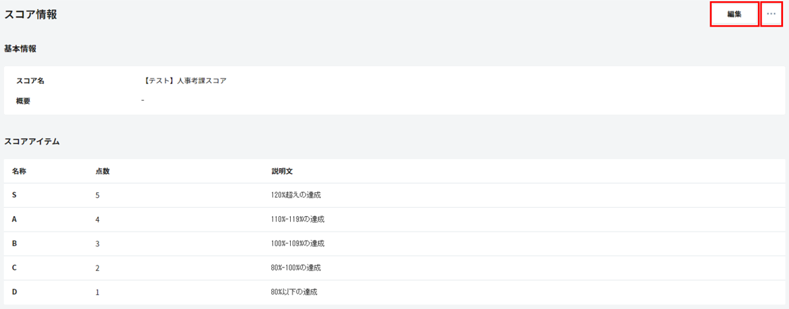Click the 編集 edit button
This screenshot has height=309, width=789.
click(x=734, y=14)
